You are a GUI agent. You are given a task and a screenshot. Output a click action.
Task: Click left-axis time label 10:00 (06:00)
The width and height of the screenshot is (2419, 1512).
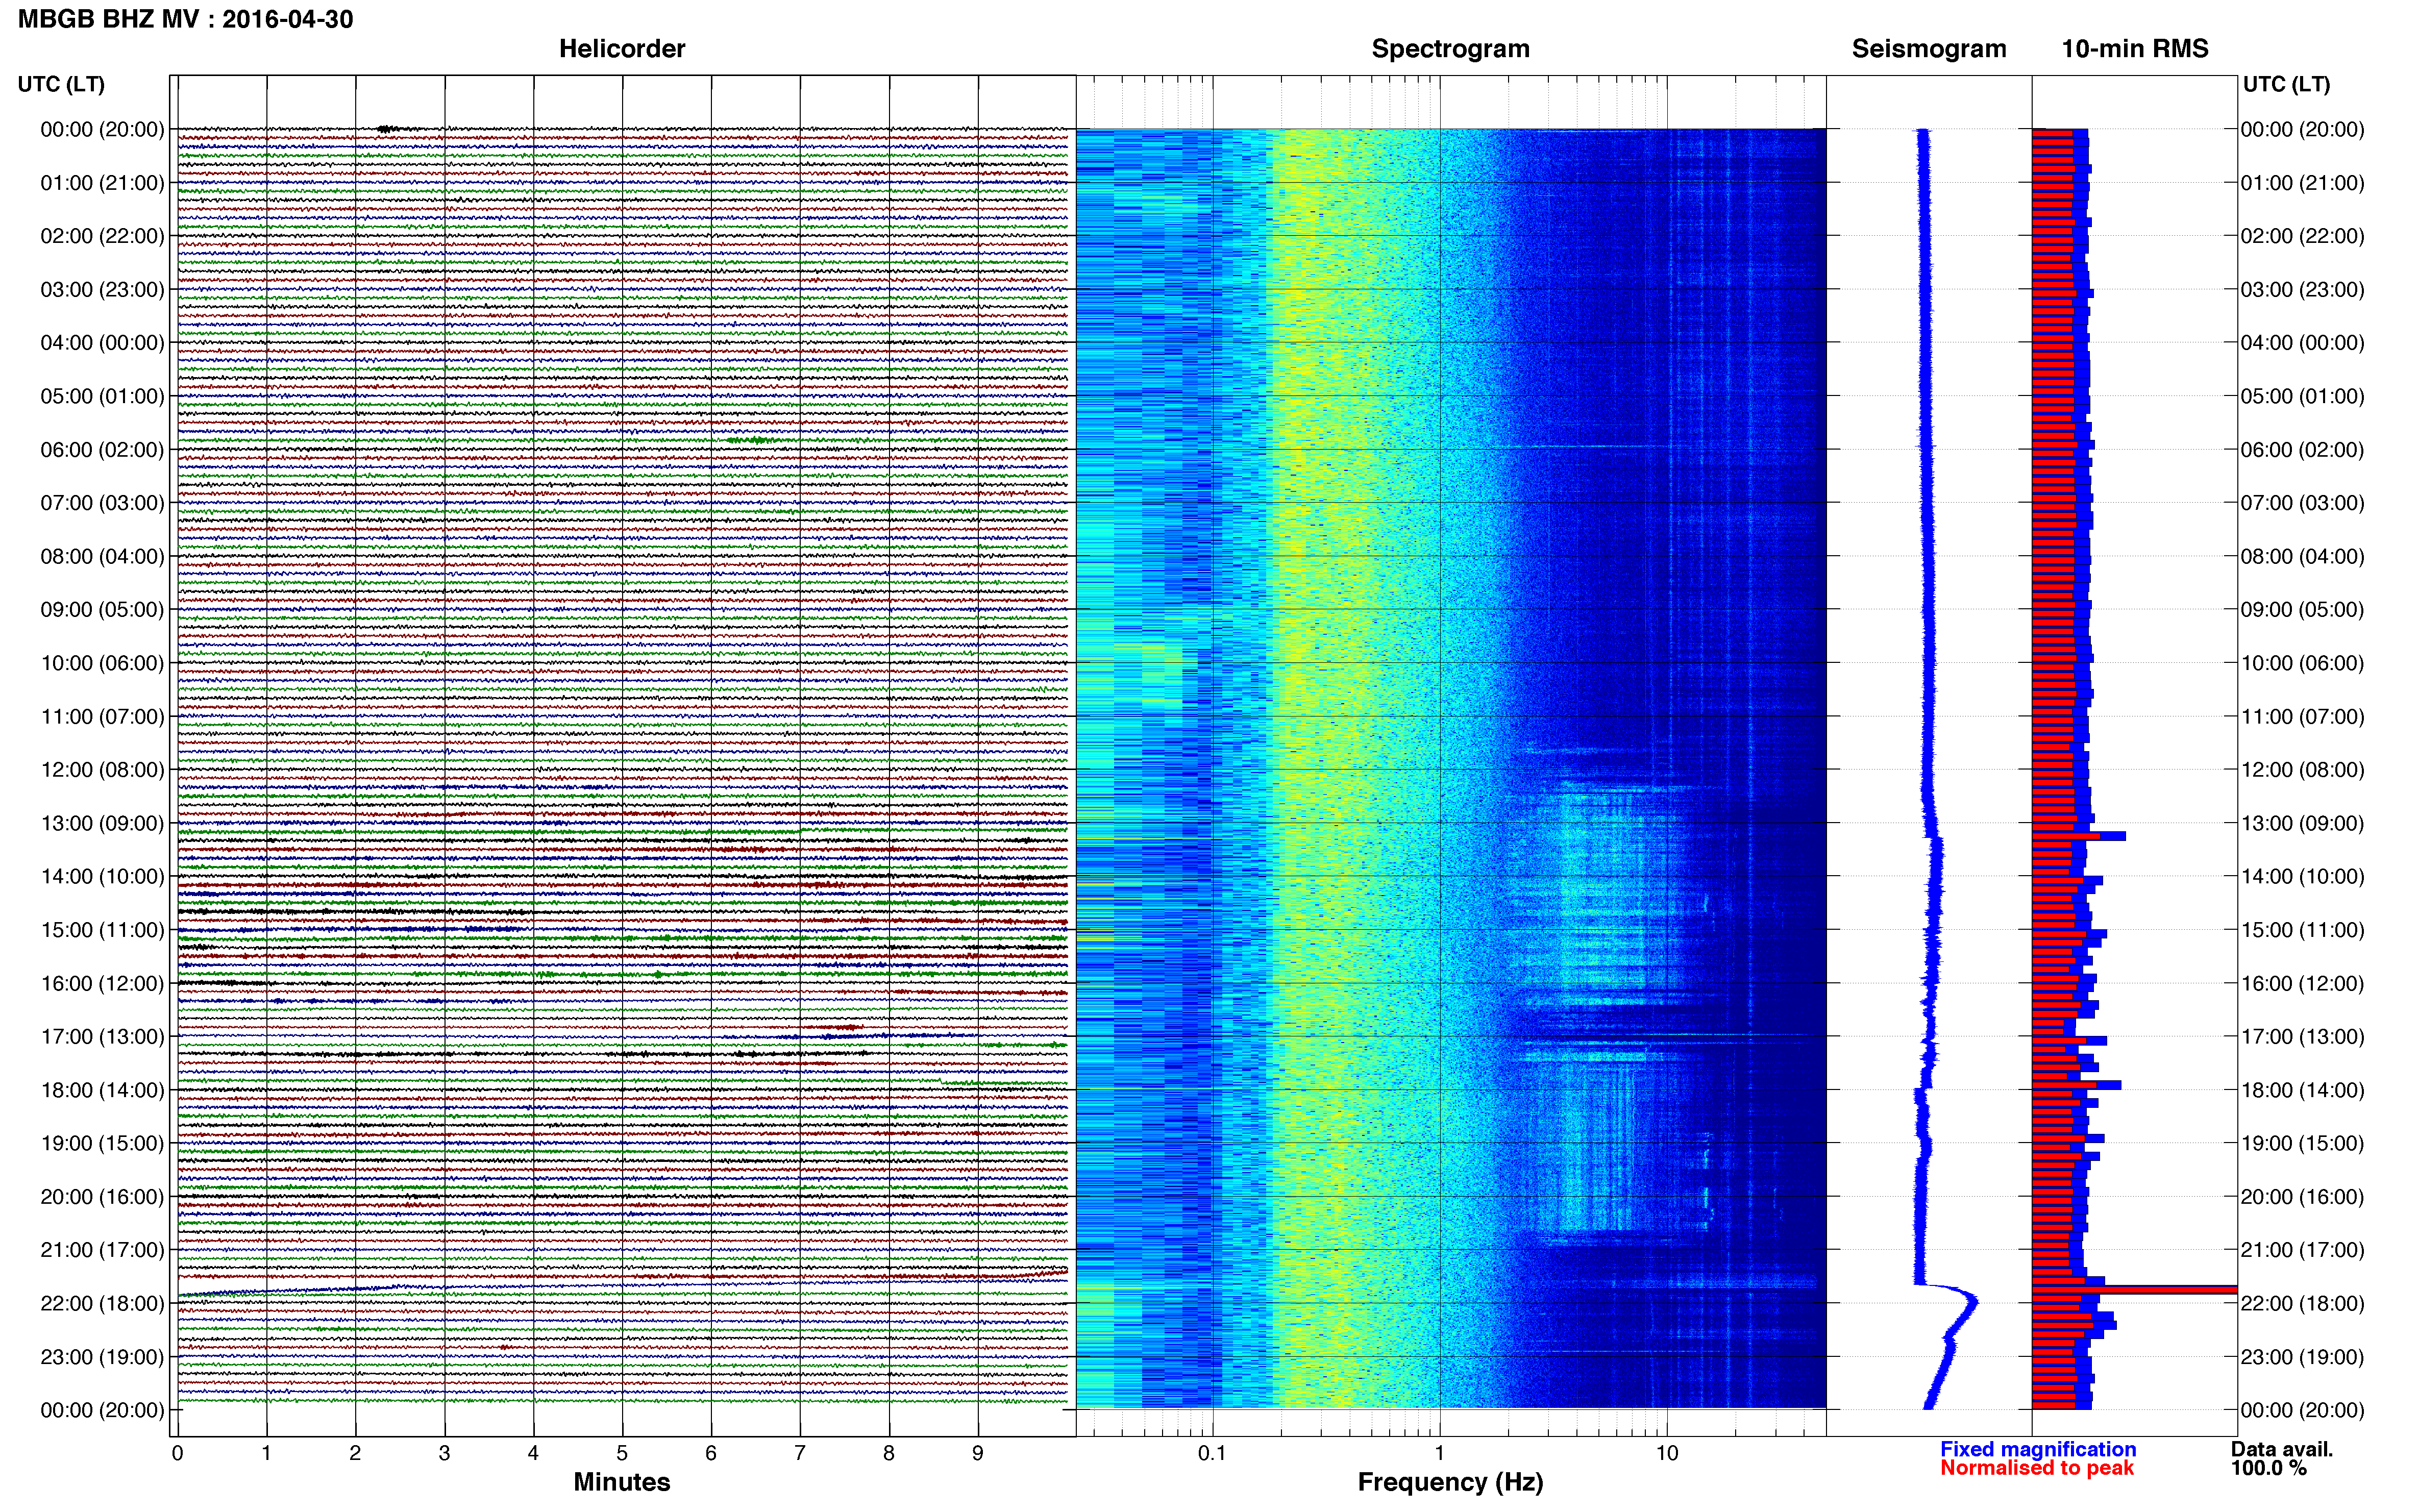pyautogui.click(x=102, y=663)
